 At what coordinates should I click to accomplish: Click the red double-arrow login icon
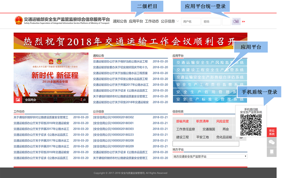tap(243, 22)
